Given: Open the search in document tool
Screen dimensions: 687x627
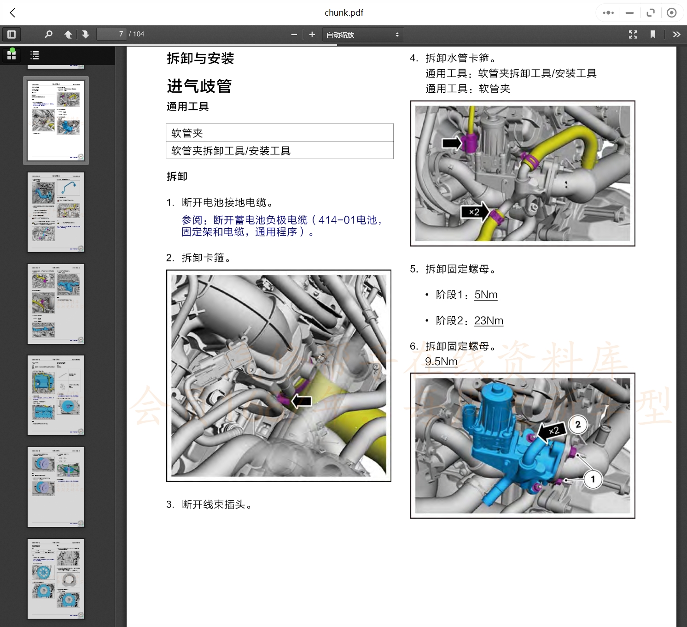Looking at the screenshot, I should point(48,34).
